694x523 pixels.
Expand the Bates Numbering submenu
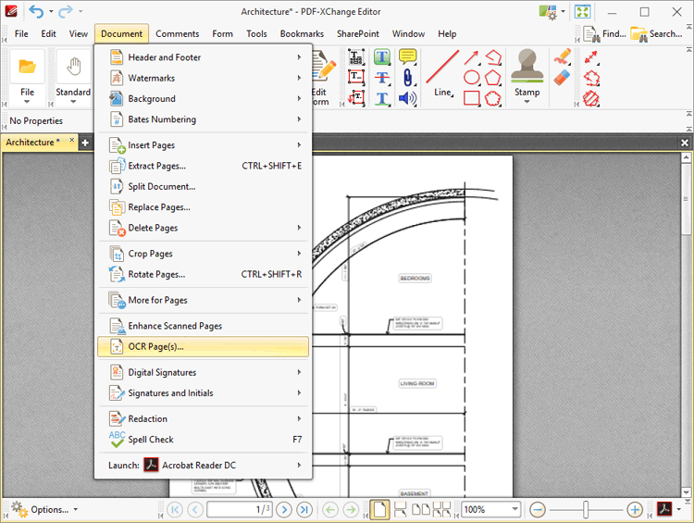[x=204, y=119]
